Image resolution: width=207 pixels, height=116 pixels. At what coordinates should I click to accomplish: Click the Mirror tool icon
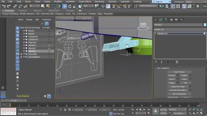click(161, 6)
